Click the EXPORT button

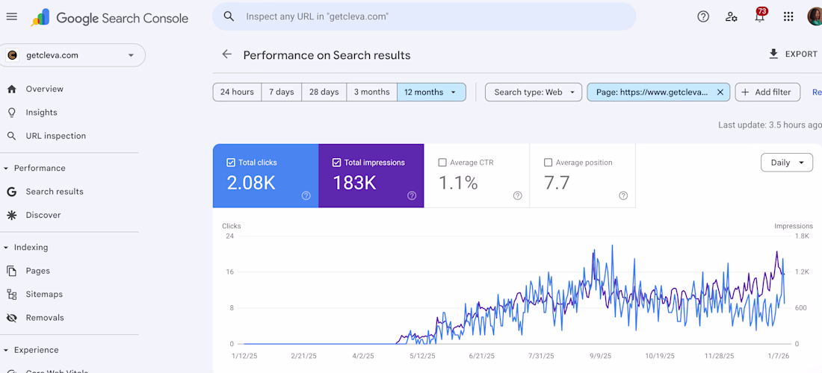tap(794, 54)
